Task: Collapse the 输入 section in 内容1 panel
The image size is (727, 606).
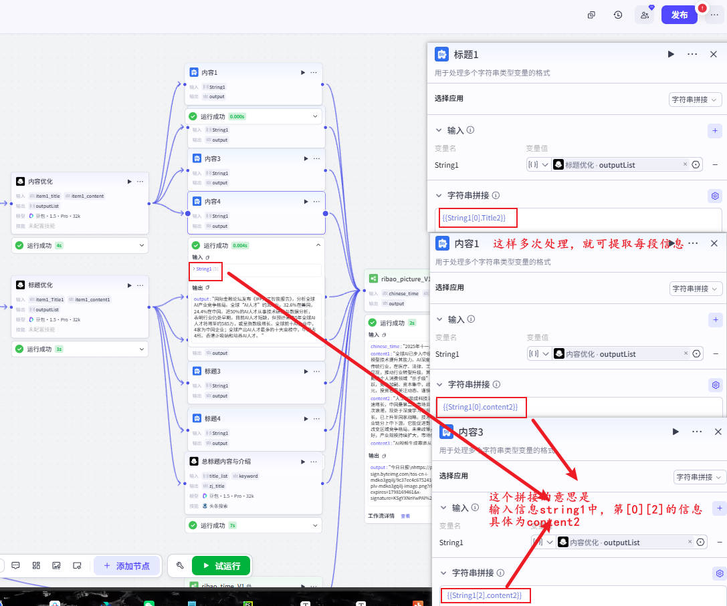Action: 439,319
